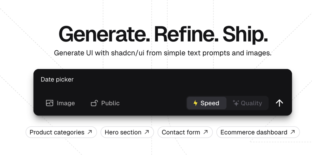
Task: Click the arrow icon on Product categories
Action: pyautogui.click(x=90, y=132)
